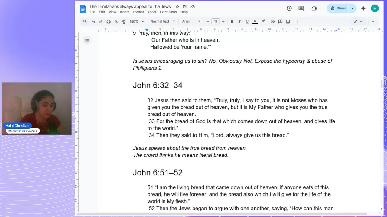Open account avatar labeled H
387x217 pixels.
pyautogui.click(x=375, y=8)
